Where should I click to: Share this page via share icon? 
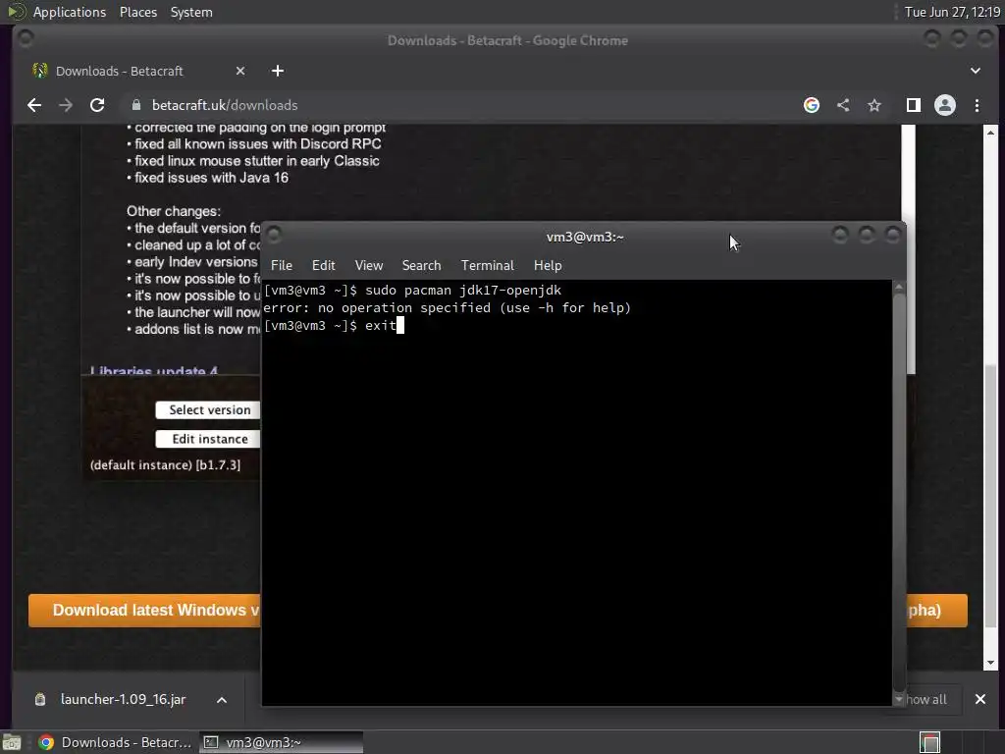843,105
